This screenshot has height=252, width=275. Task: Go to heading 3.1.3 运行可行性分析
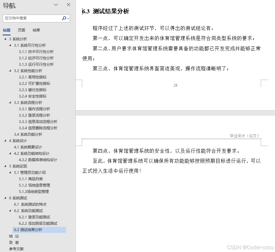[36, 64]
